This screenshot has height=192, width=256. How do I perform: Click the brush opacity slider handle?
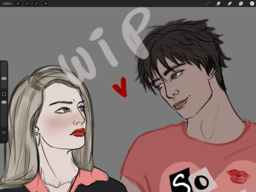pyautogui.click(x=4, y=102)
